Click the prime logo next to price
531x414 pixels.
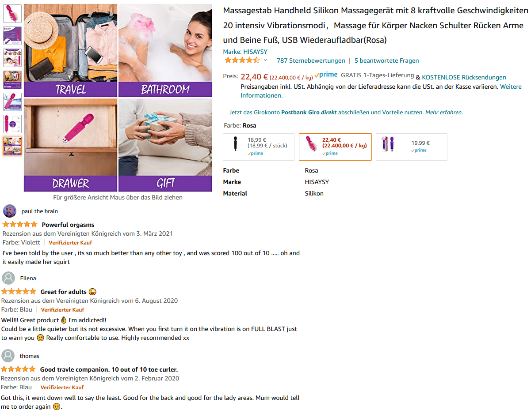326,75
